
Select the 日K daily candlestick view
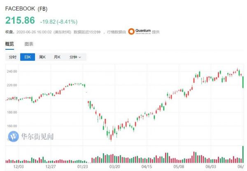coord(28,57)
